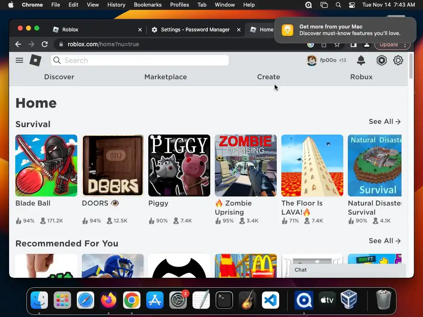Viewport: 423px width, 317px height.
Task: Open the Piggy game thumbnail
Action: pos(179,166)
